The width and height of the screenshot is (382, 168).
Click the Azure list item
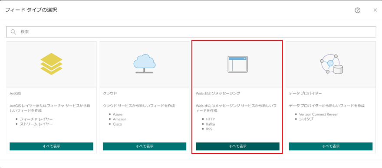118,114
